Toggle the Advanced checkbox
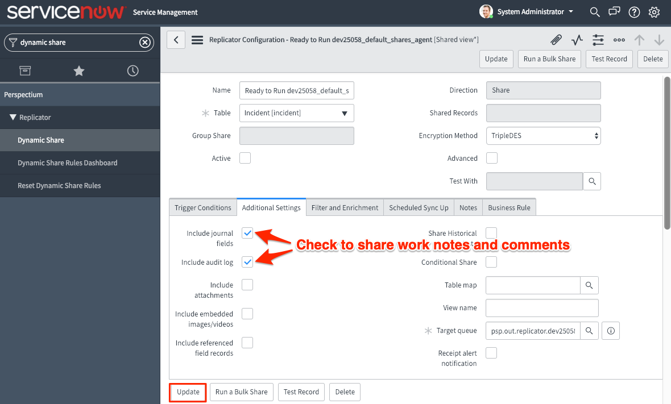This screenshot has height=404, width=671. coord(492,158)
